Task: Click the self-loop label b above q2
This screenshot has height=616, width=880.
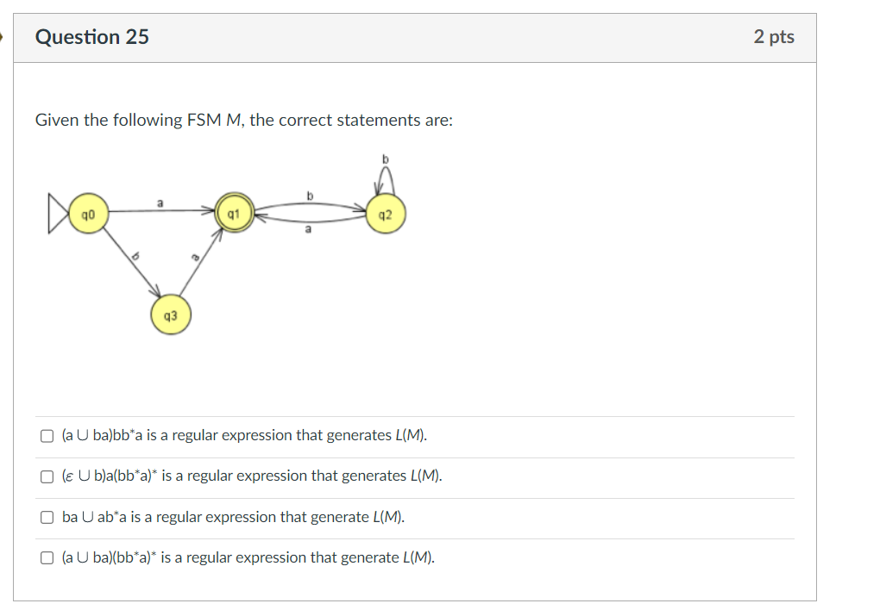Action: (384, 159)
